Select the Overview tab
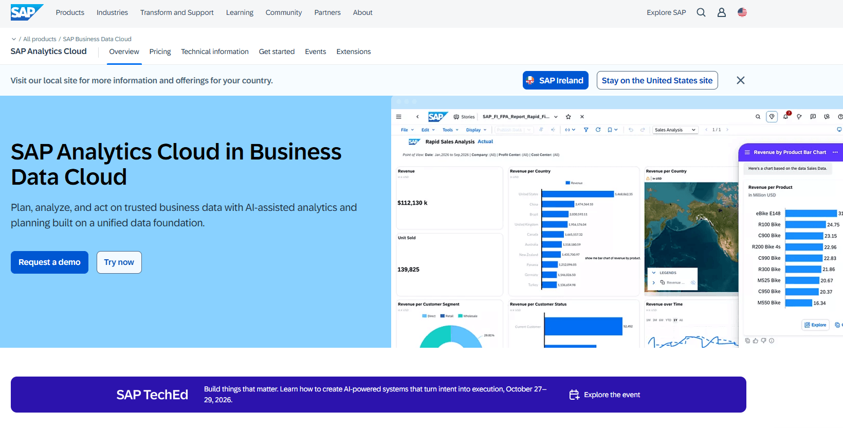This screenshot has width=843, height=428. coord(124,51)
